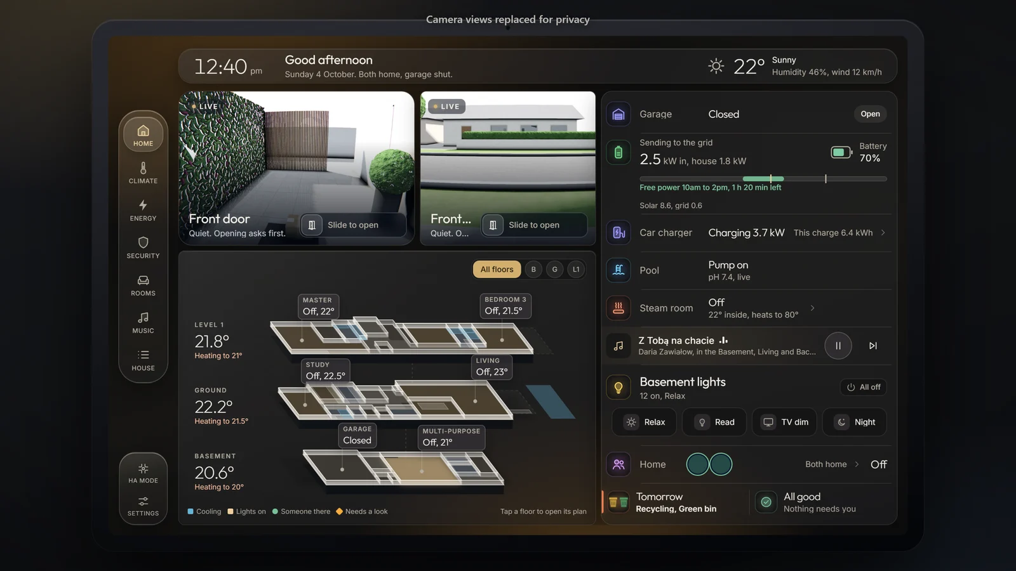This screenshot has height=571, width=1016.
Task: Click the garage icon
Action: point(618,114)
